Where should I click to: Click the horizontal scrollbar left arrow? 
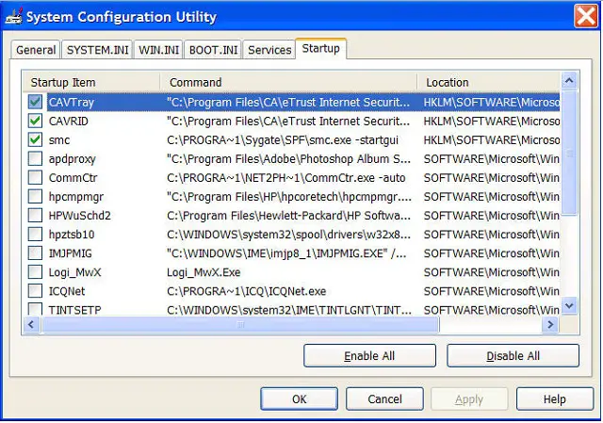pos(31,325)
